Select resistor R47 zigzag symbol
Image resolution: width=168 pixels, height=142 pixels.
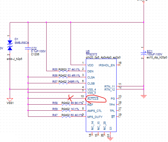[66, 116]
